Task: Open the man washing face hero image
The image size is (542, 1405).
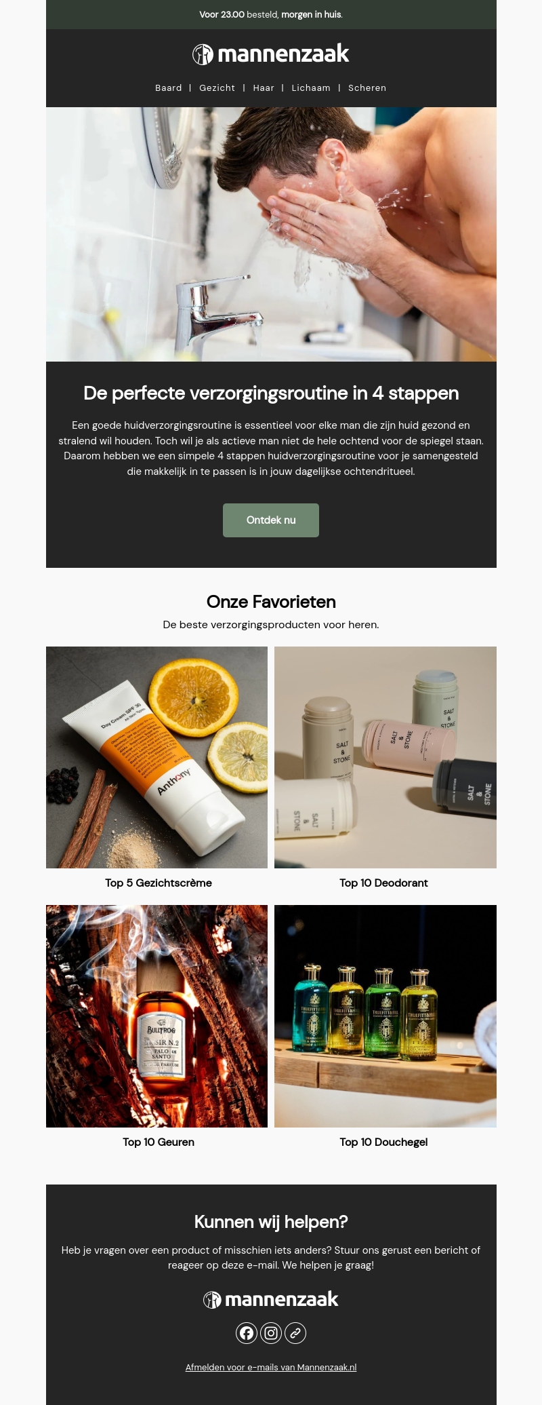Action: (271, 234)
